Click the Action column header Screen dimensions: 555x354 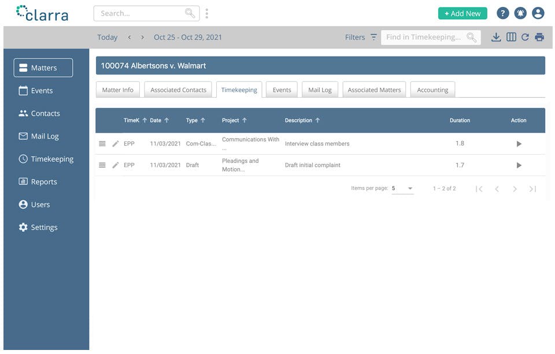tap(519, 120)
